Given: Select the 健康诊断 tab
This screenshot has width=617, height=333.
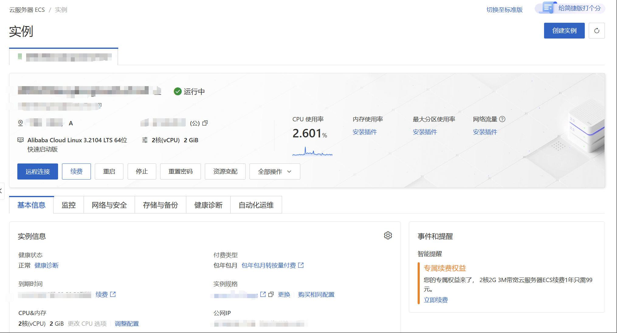Looking at the screenshot, I should [208, 205].
